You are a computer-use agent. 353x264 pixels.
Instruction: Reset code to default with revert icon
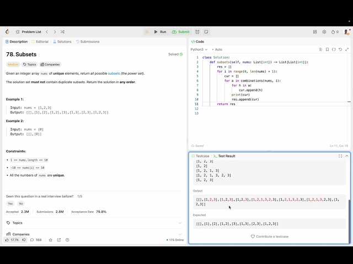340,50
